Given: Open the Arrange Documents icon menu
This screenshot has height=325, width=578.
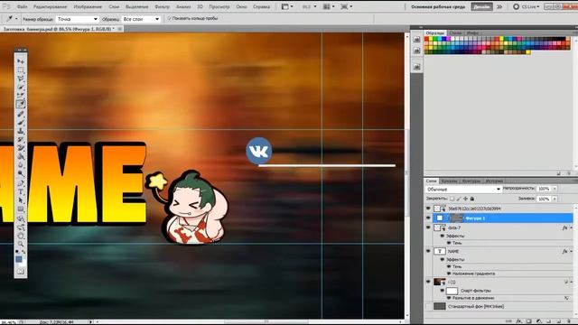Looking at the screenshot, I should coord(326,6).
